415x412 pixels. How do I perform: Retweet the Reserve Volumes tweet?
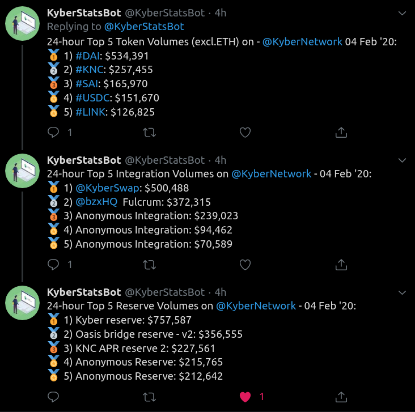[149, 397]
